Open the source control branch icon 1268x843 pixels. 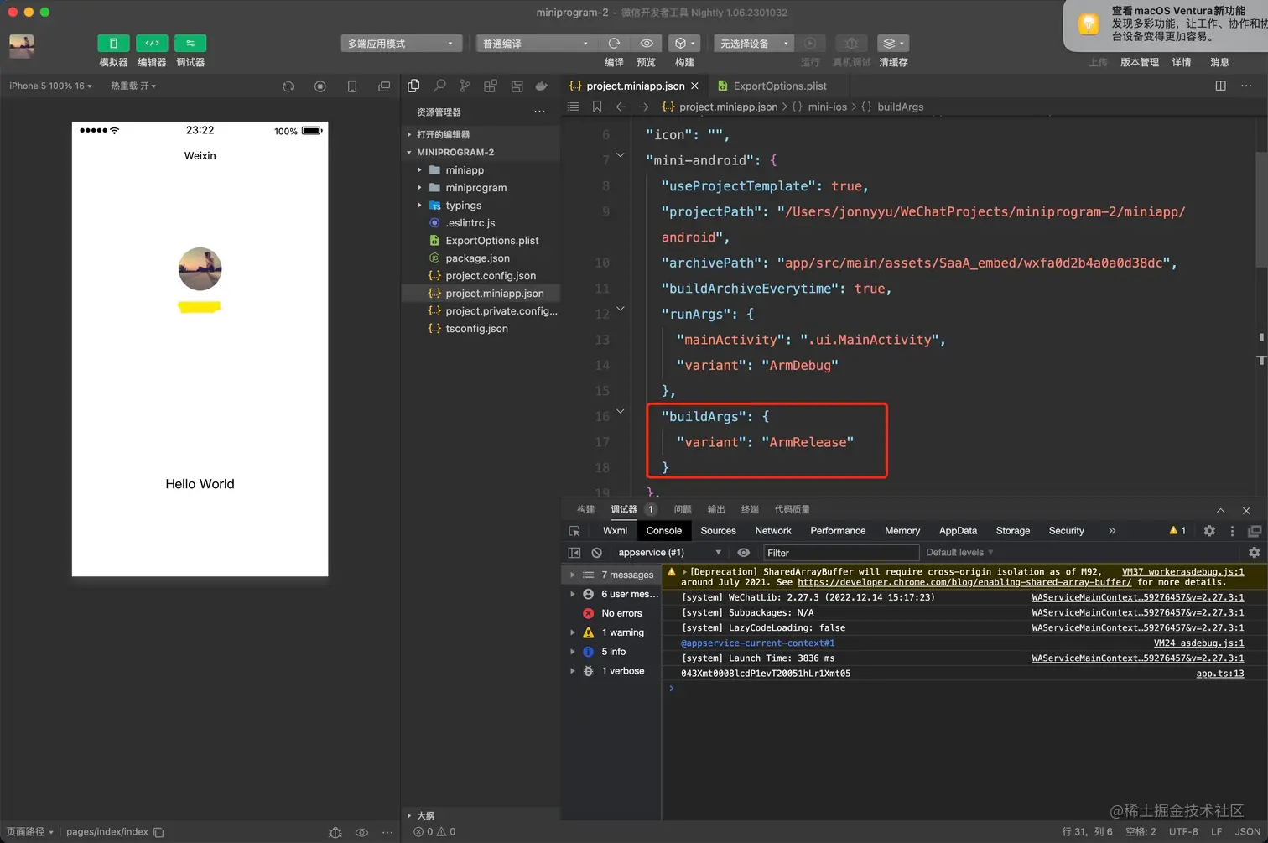(x=465, y=86)
